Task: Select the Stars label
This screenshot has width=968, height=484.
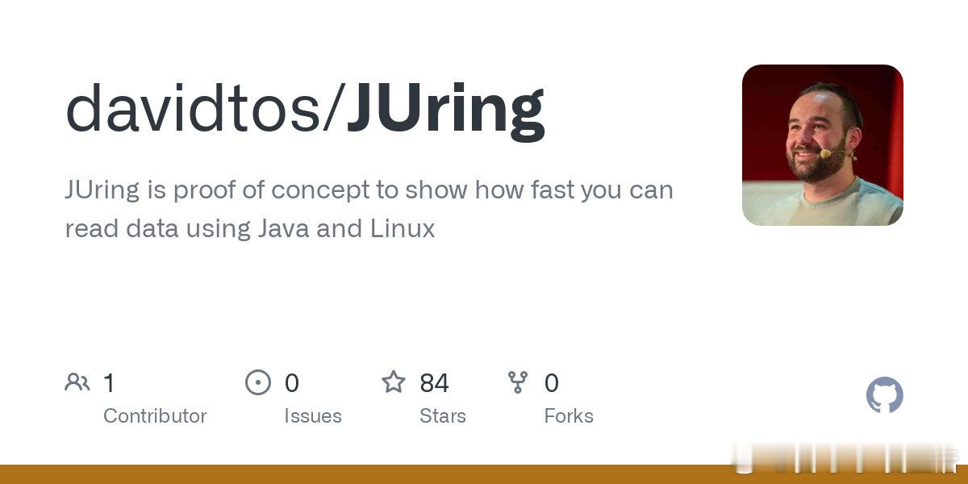Action: tap(443, 416)
